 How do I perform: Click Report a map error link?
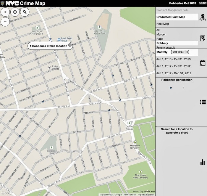coord(146,195)
